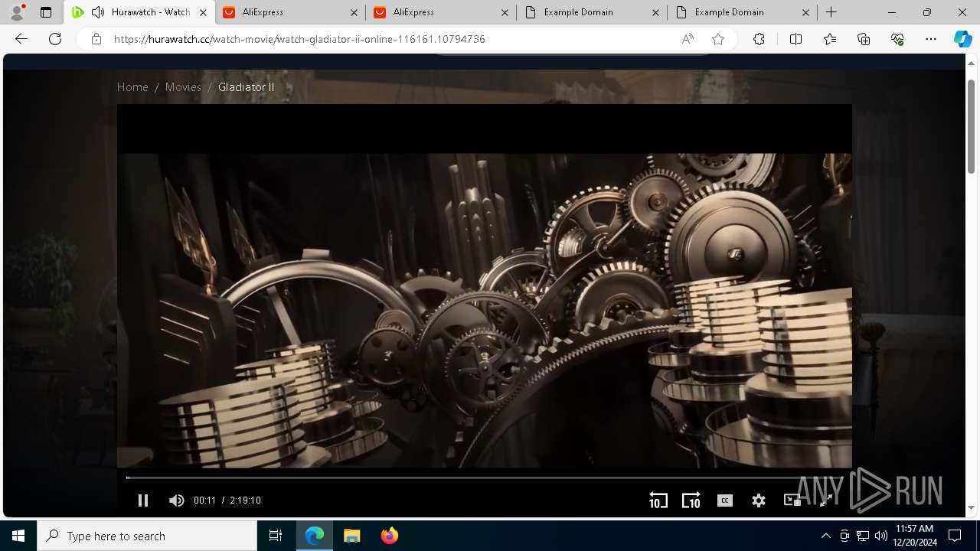Switch to first AliExpress tab
Image resolution: width=980 pixels, height=551 pixels.
[x=290, y=12]
